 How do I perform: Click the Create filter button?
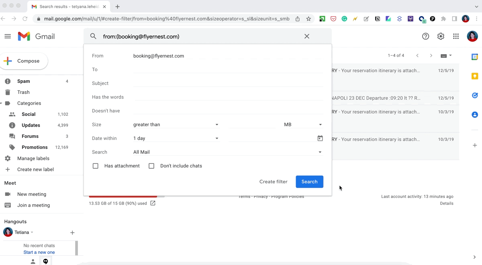[274, 182]
